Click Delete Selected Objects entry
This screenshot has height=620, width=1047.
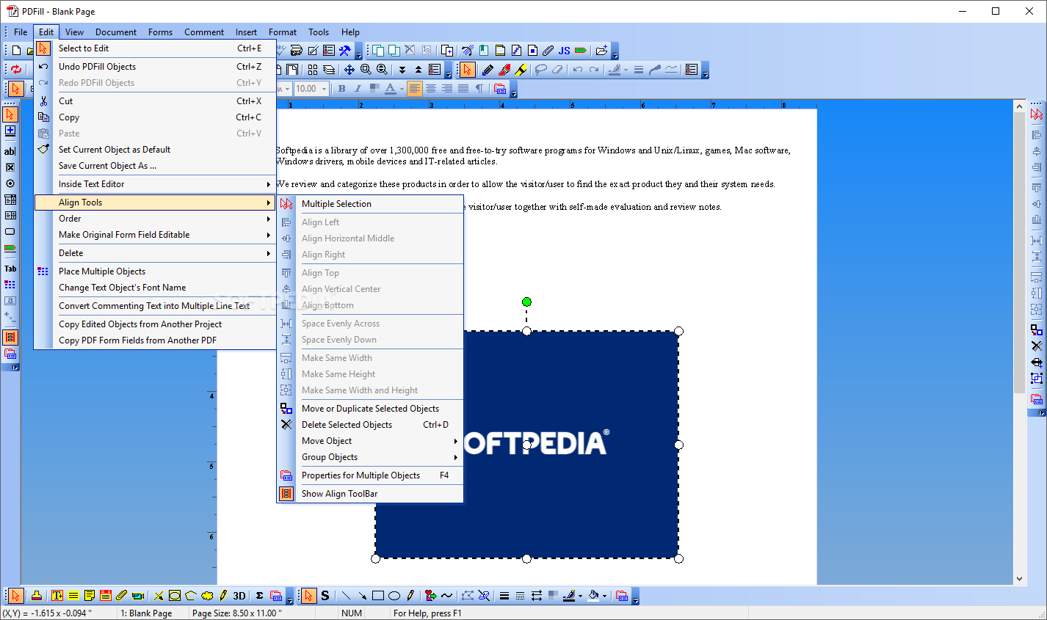tap(370, 425)
